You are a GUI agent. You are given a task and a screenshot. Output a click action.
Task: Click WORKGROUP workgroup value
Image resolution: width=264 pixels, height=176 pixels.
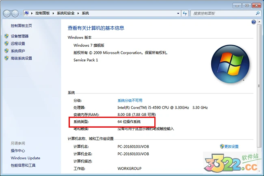click(130, 169)
